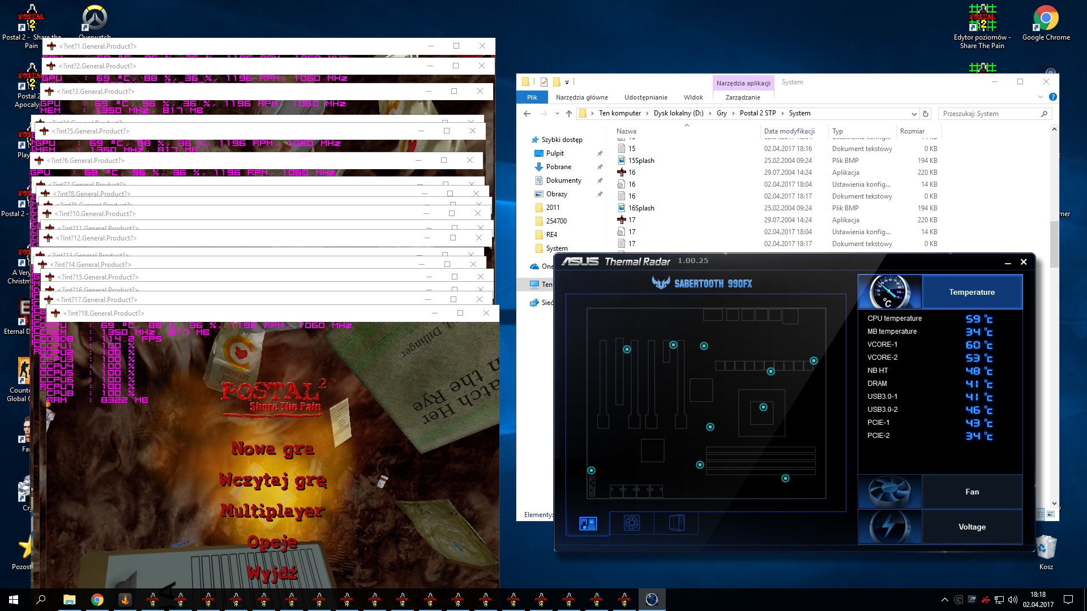Open Pobrane in navigation pane
Screen dimensions: 1087x611
[x=558, y=167]
